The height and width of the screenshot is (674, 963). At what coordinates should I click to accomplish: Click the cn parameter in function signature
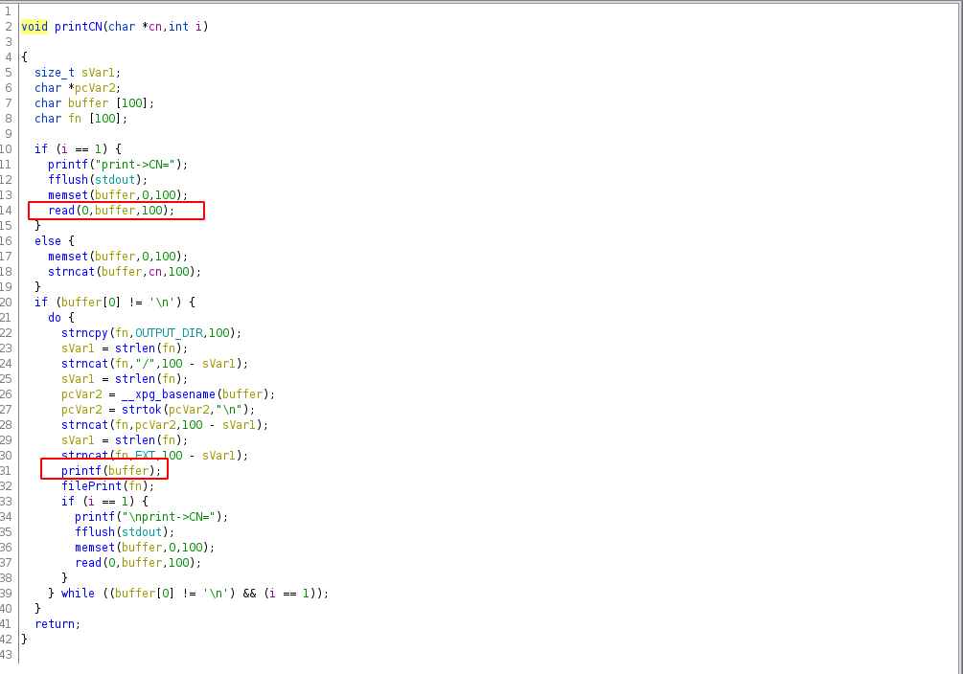tap(154, 26)
